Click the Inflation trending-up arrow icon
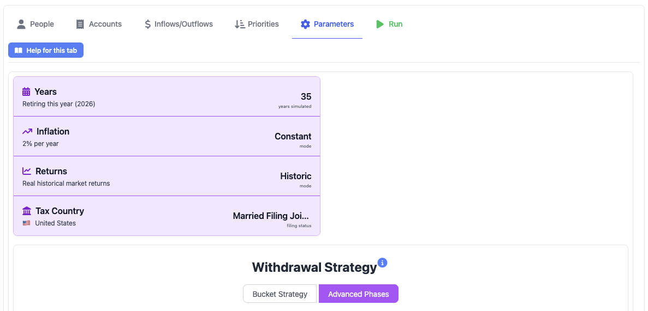Viewport: 648px width, 311px height. pyautogui.click(x=27, y=132)
